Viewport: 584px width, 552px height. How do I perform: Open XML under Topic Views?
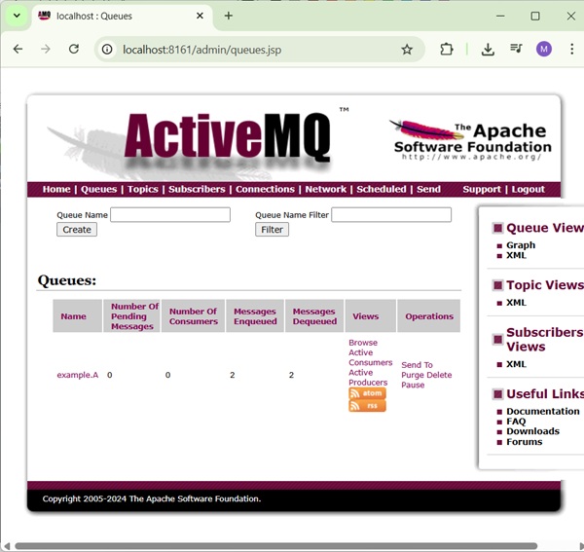[x=516, y=303]
